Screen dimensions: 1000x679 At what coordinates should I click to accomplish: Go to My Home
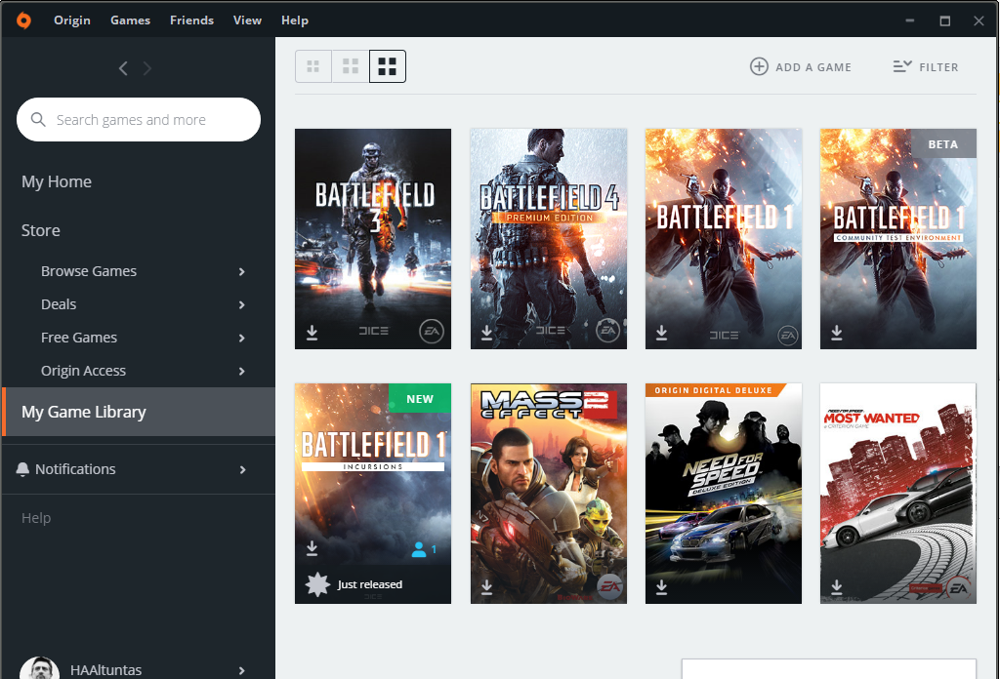[x=57, y=181]
